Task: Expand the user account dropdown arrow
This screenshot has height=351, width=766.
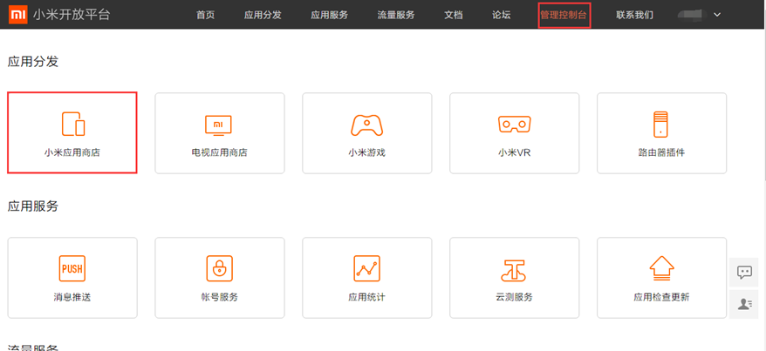Action: click(717, 15)
